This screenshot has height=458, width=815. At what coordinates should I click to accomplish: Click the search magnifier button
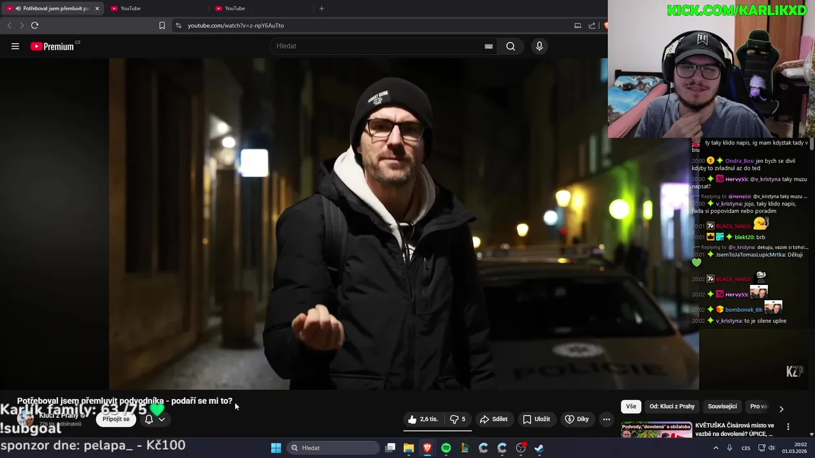coord(511,46)
